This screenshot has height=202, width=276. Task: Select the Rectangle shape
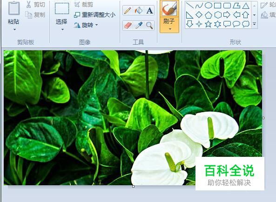tap(217, 6)
